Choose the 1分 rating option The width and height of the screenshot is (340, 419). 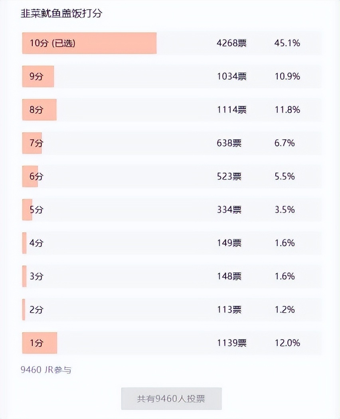(x=172, y=343)
